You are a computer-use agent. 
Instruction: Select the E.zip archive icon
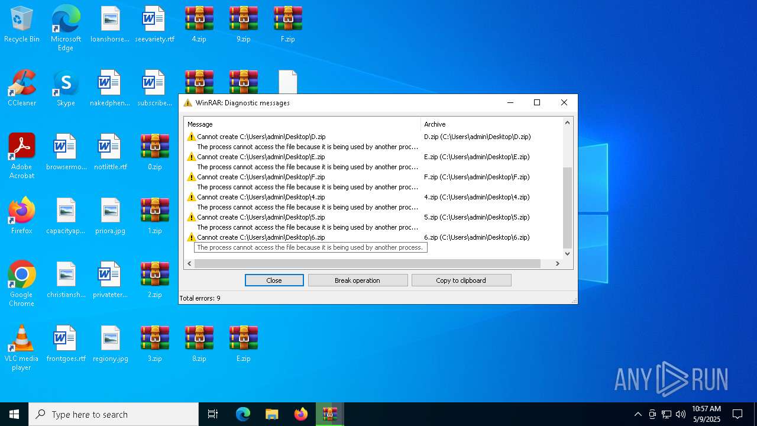point(243,344)
